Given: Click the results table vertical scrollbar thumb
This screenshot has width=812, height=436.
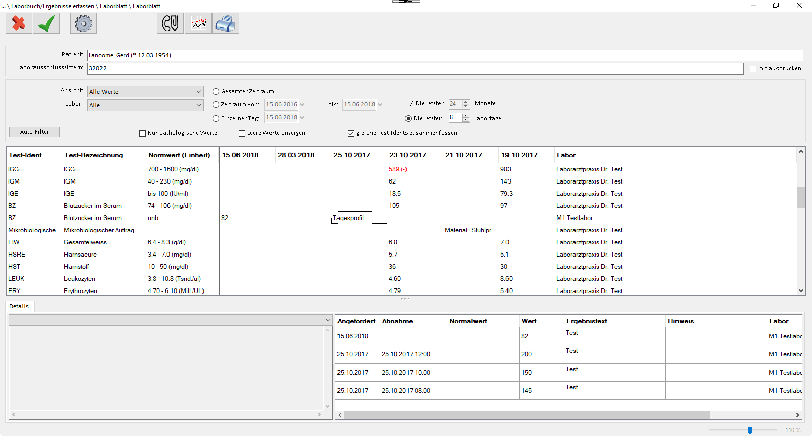Looking at the screenshot, I should point(801,198).
